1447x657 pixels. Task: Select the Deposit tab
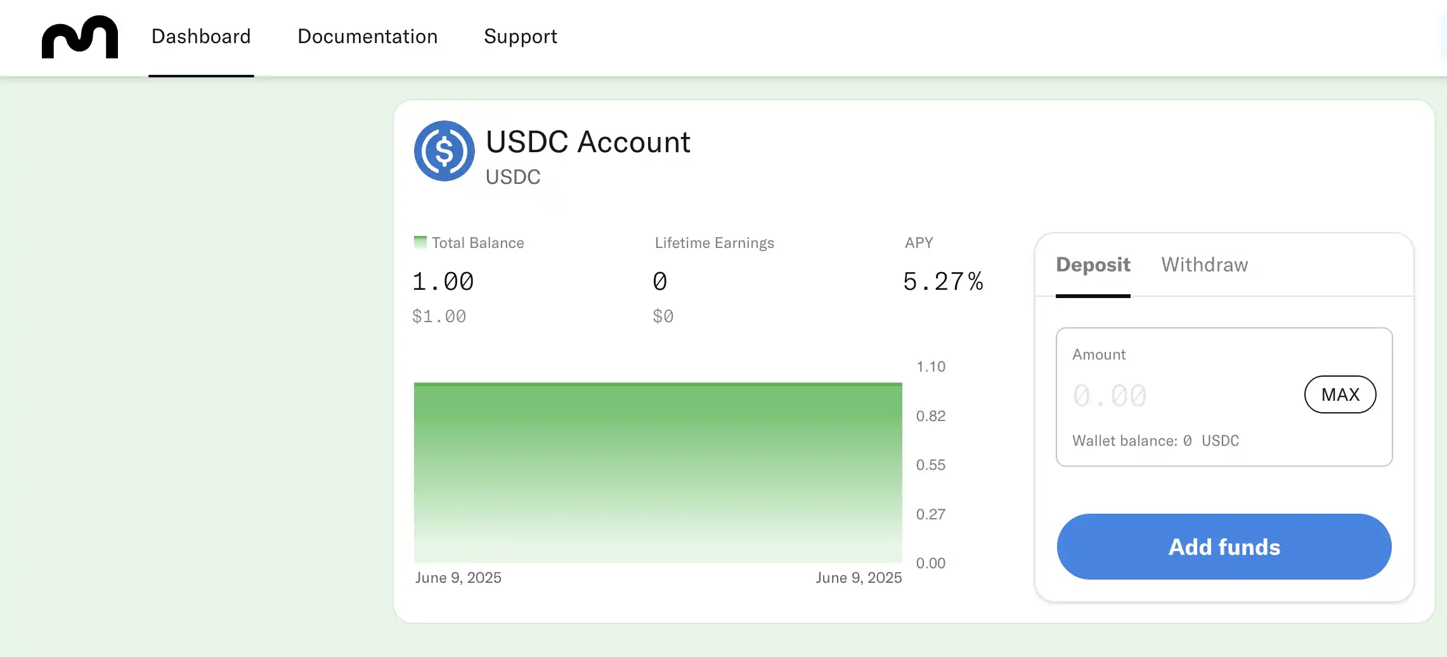tap(1093, 264)
